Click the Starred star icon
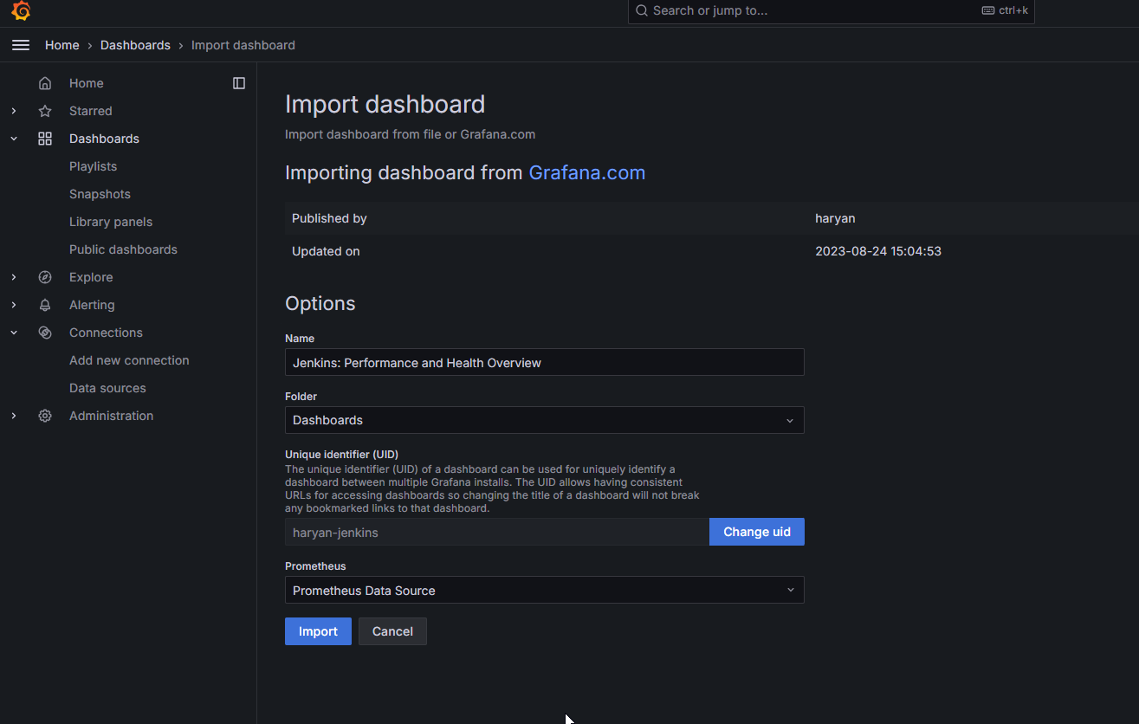The width and height of the screenshot is (1139, 724). [x=45, y=111]
